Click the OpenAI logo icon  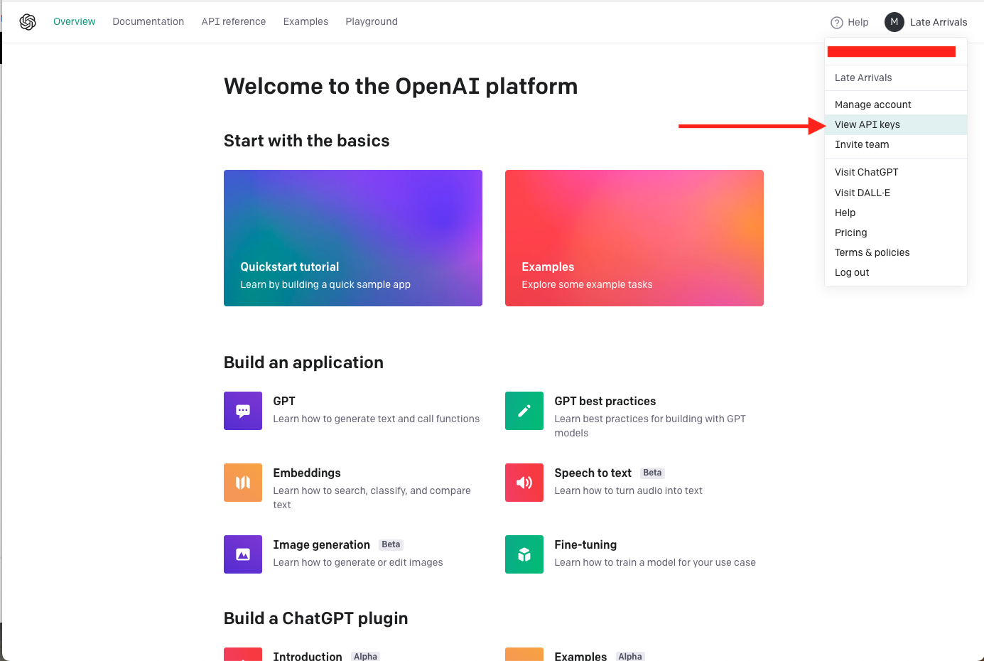pos(28,22)
